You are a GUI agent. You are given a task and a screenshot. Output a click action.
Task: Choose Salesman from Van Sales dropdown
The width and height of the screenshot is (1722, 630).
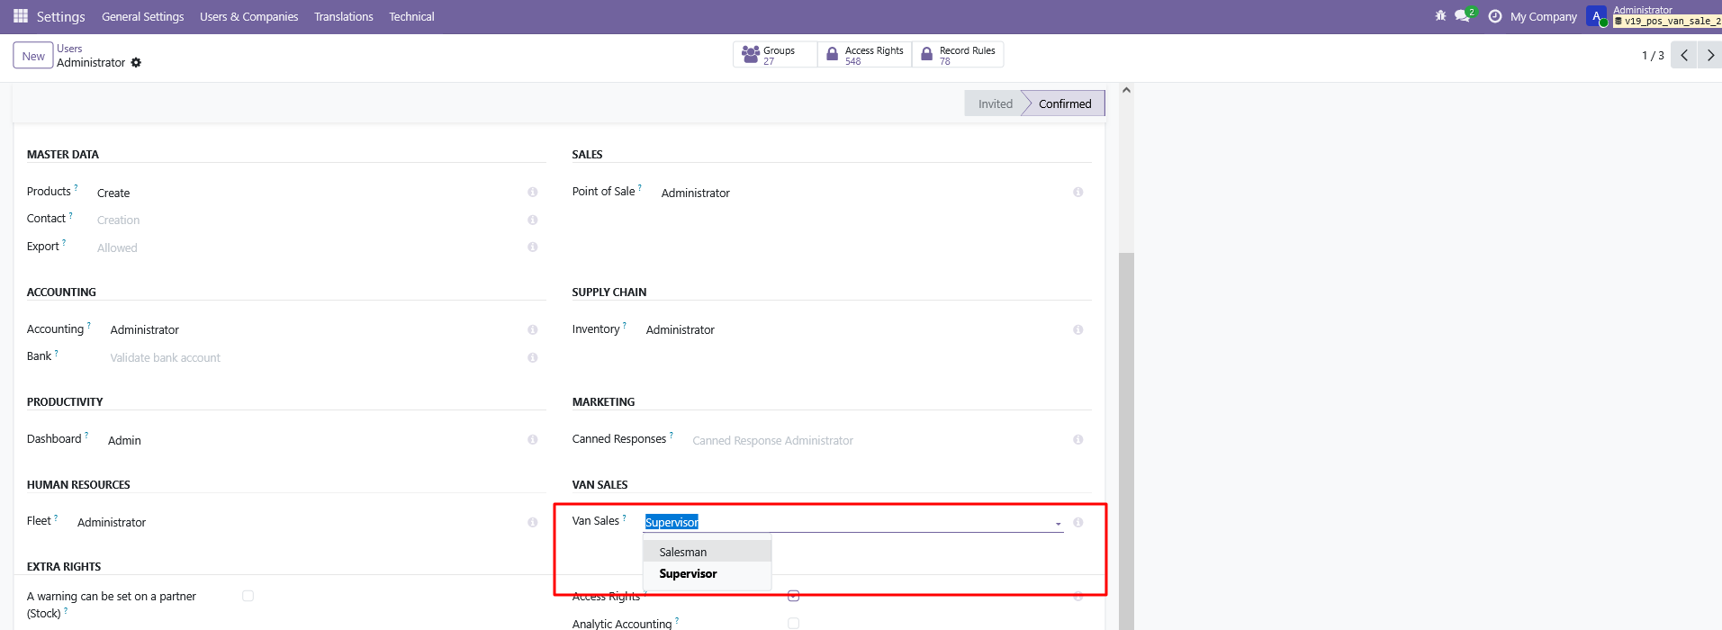pyautogui.click(x=683, y=552)
